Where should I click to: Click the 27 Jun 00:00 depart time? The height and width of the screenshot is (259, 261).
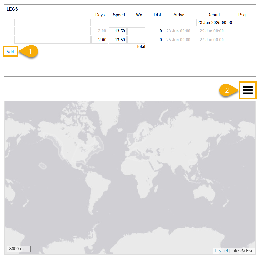pos(212,40)
